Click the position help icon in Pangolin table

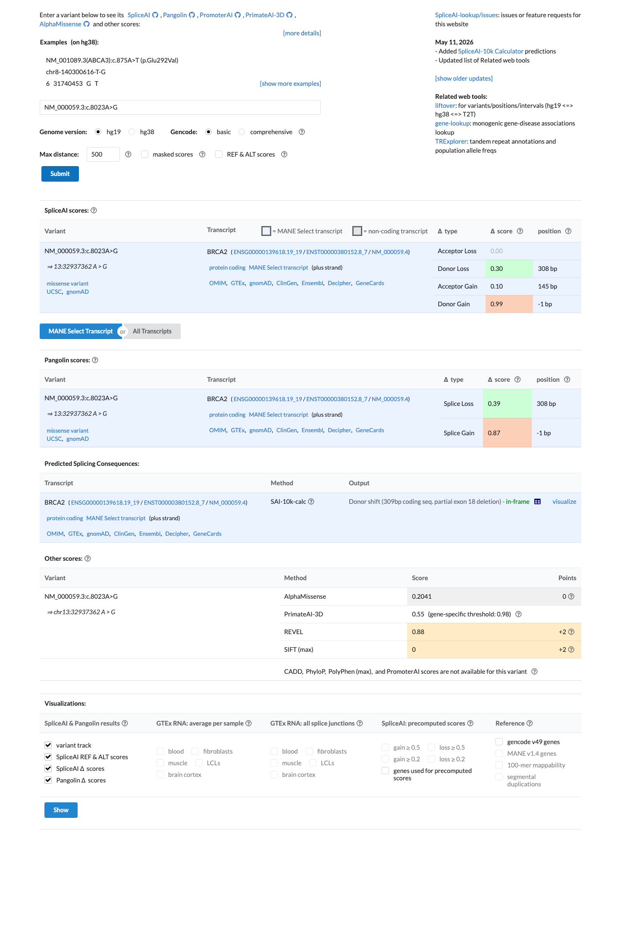point(567,380)
